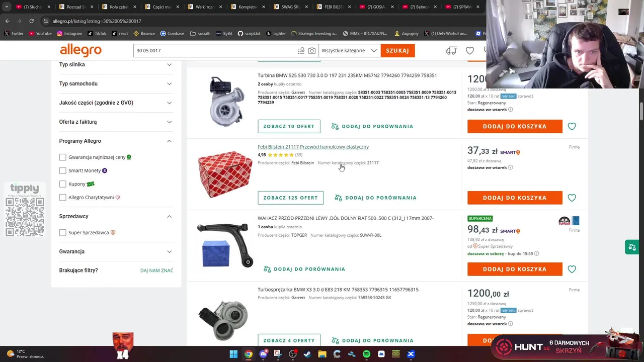Screen dimensions: 644x362
Task: Open the camera image search icon
Action: point(312,51)
